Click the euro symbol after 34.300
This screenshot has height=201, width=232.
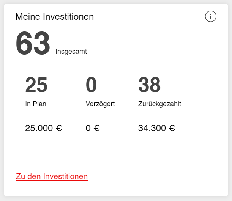(x=172, y=128)
